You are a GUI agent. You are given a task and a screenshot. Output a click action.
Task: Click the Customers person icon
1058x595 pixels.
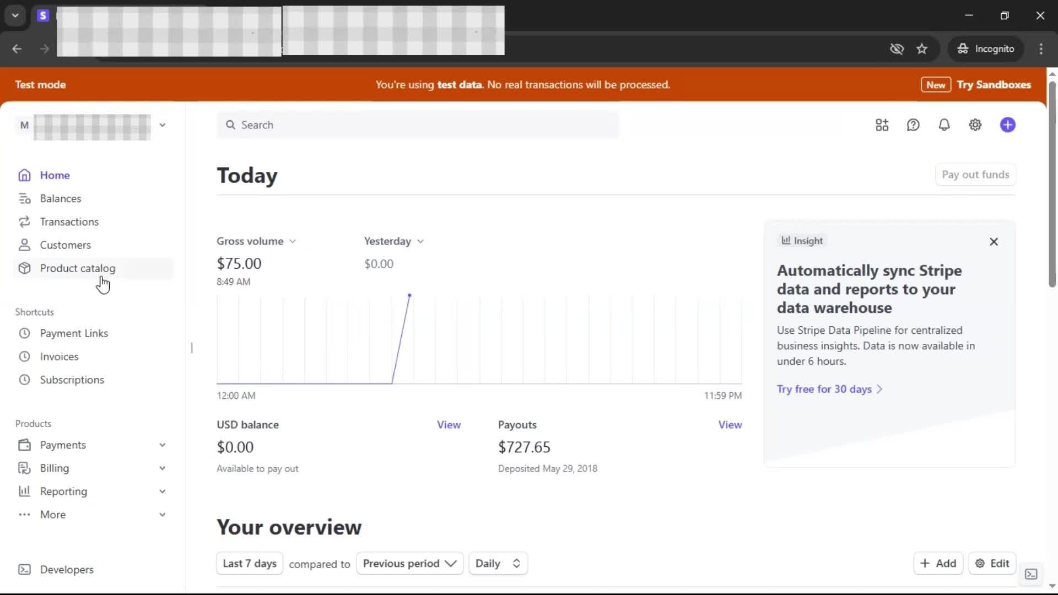tap(24, 245)
